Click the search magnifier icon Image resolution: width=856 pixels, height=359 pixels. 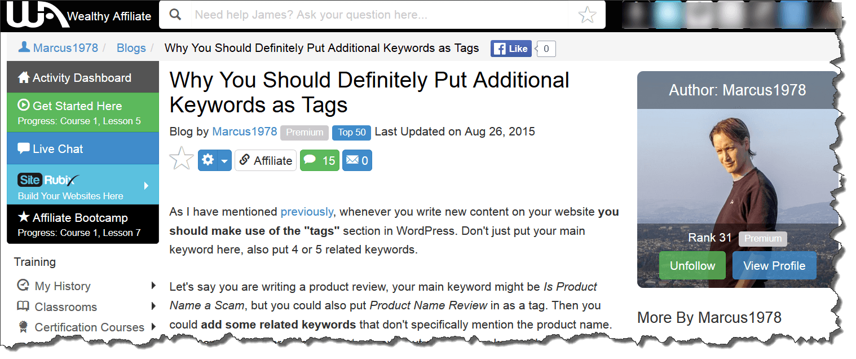tap(175, 14)
